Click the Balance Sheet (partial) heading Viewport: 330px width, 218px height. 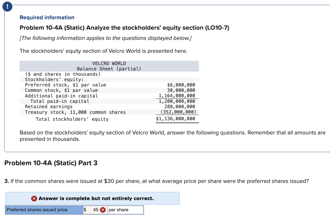[109, 69]
